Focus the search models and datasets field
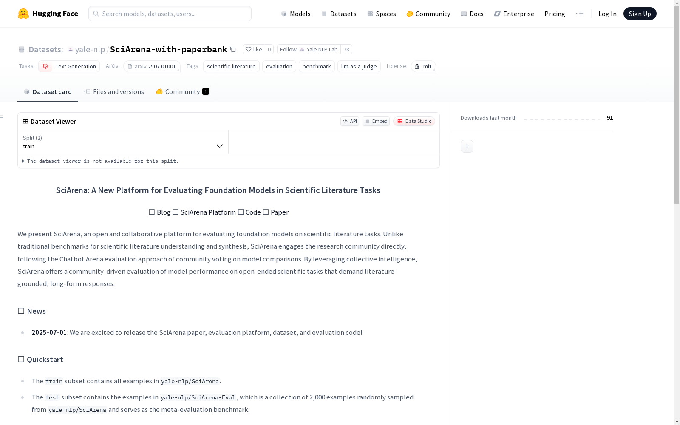The width and height of the screenshot is (680, 425). coord(170,14)
